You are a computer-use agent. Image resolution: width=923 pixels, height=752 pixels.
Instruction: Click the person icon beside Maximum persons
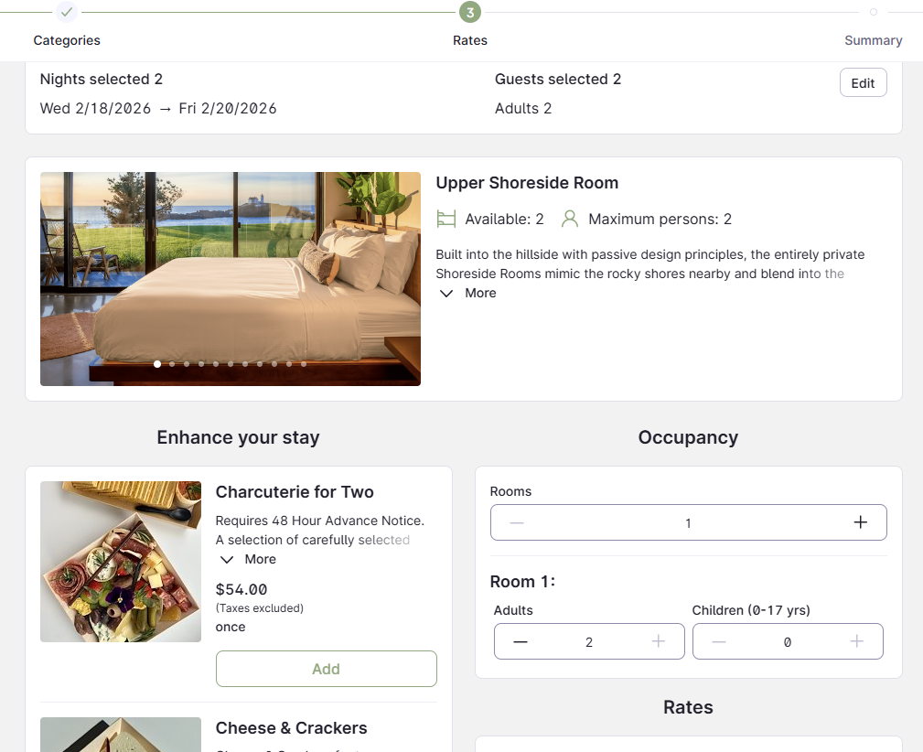570,219
